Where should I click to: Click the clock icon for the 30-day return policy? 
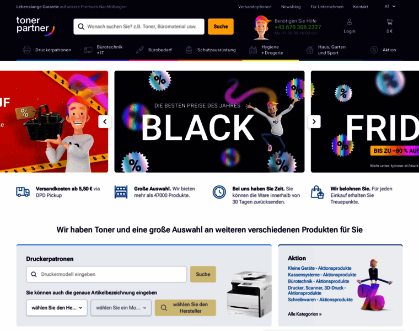tap(219, 192)
